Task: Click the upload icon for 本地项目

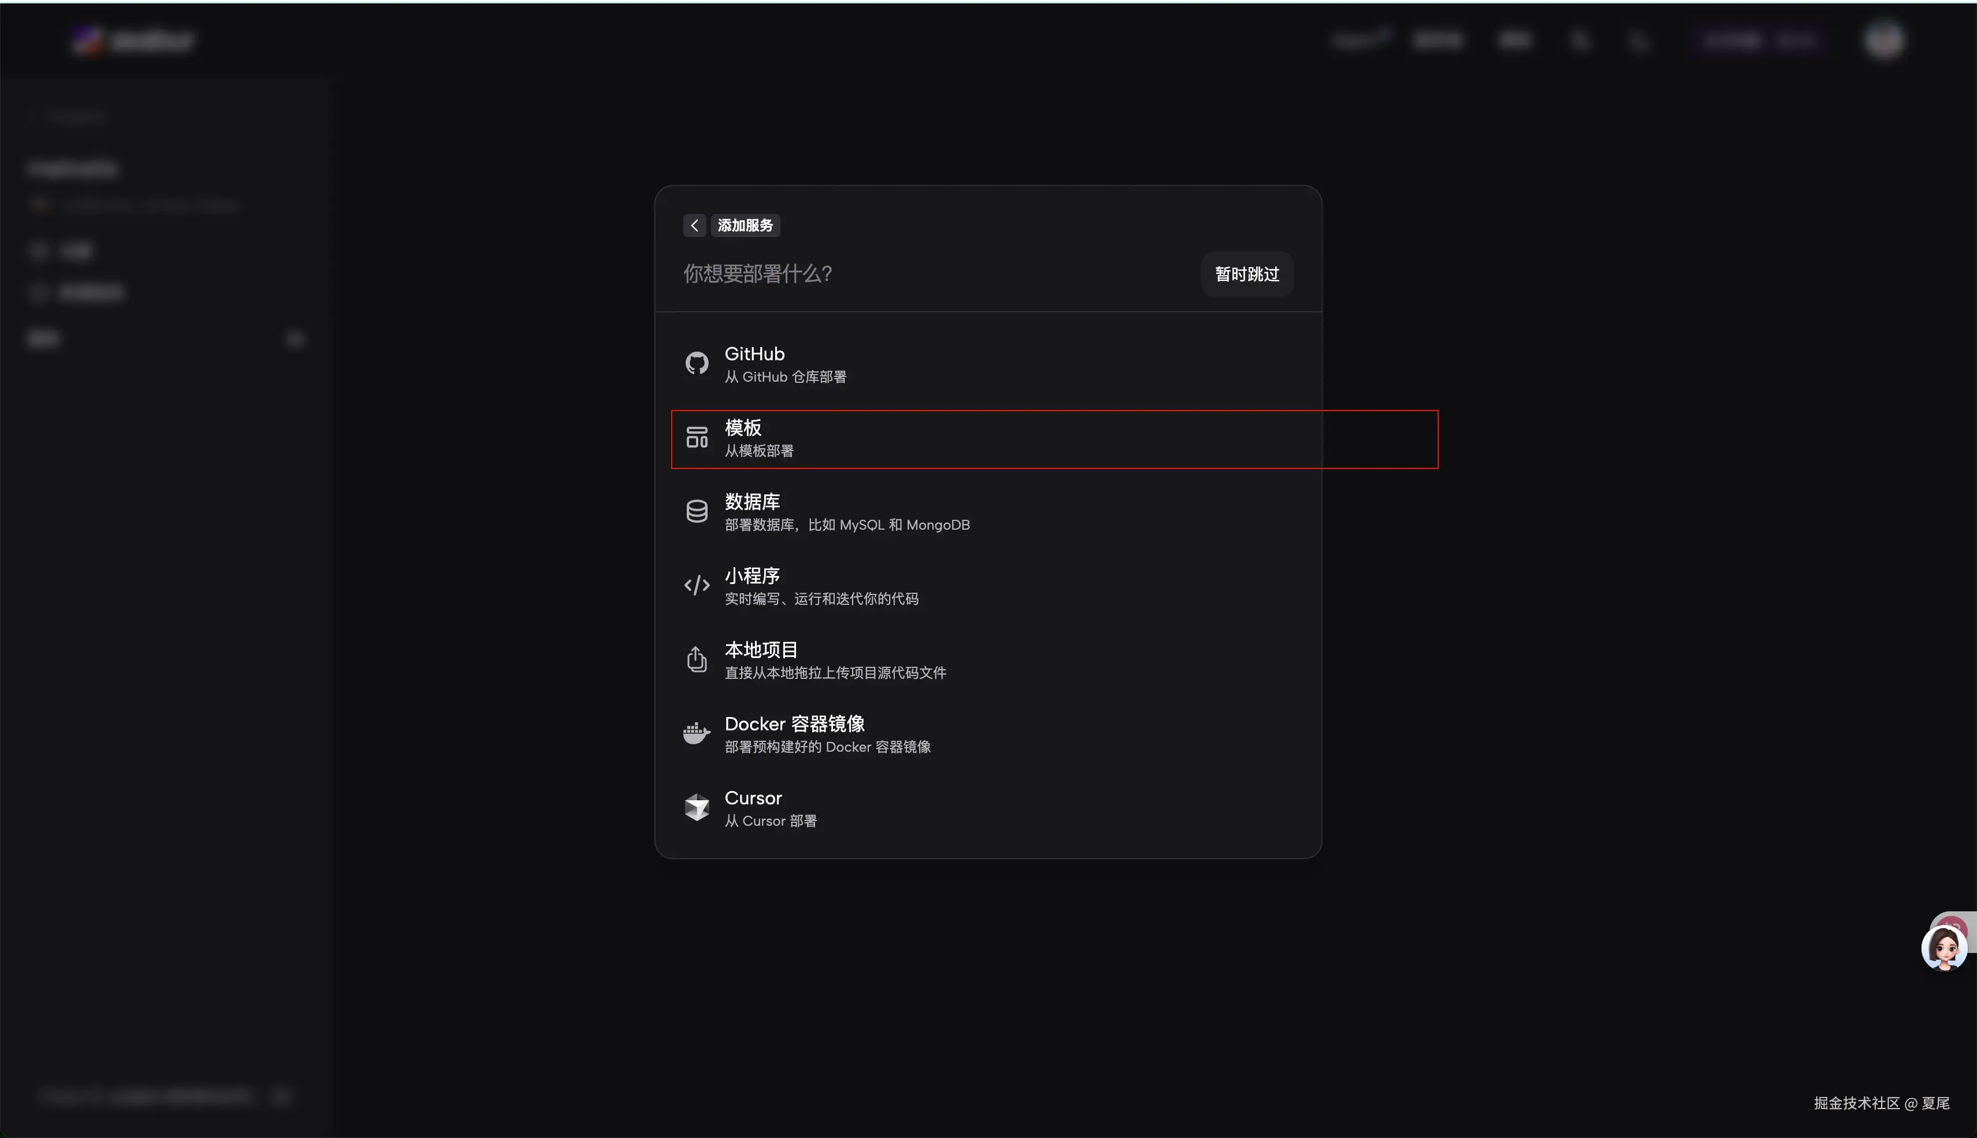Action: 697,660
